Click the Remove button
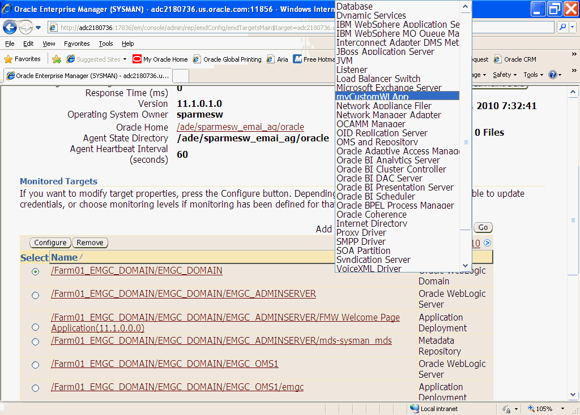Viewport: 580px width, 415px height. (x=90, y=243)
